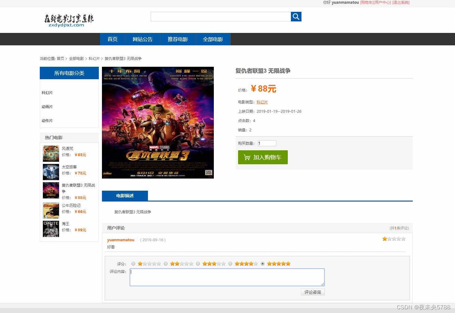Go to 首页 in the breadcrumb
455x313 pixels.
[60, 58]
